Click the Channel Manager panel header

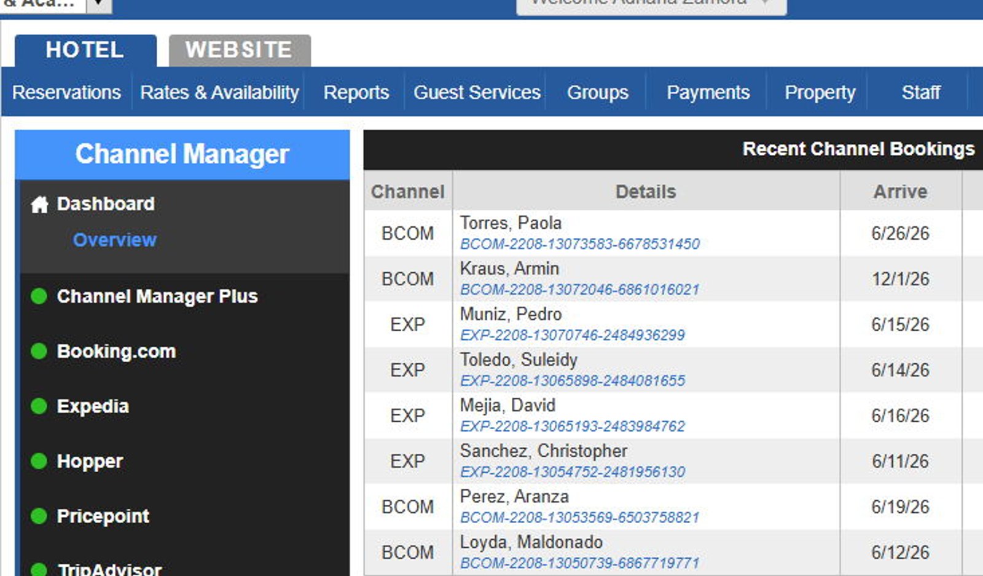182,154
